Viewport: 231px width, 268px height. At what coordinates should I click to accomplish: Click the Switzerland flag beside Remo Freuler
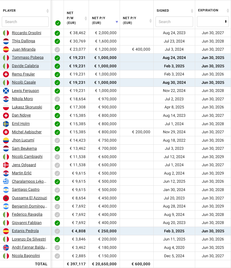point(6,74)
